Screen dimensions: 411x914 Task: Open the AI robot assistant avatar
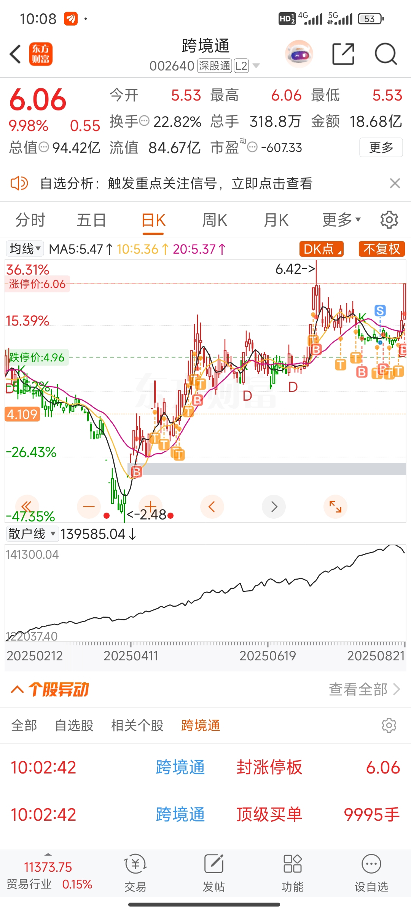299,54
